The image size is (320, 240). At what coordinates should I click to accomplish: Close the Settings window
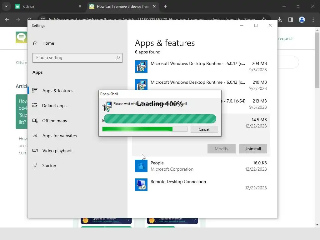pos(270,25)
